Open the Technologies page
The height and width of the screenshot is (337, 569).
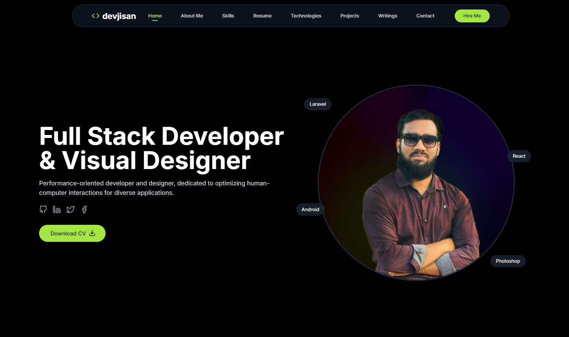pos(306,16)
